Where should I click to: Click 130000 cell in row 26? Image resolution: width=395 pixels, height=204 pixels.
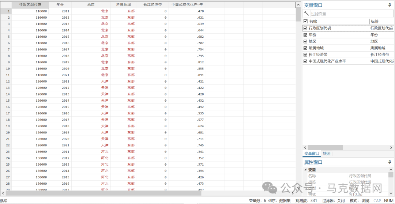click(x=30, y=171)
